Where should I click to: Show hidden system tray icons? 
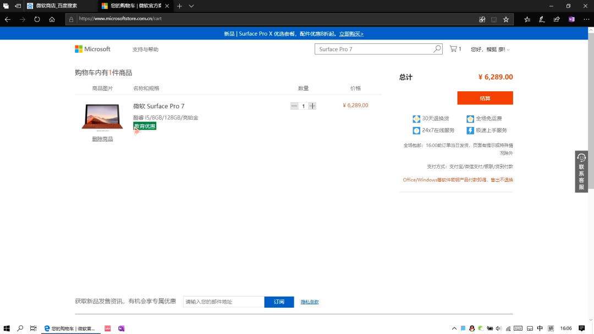454,329
